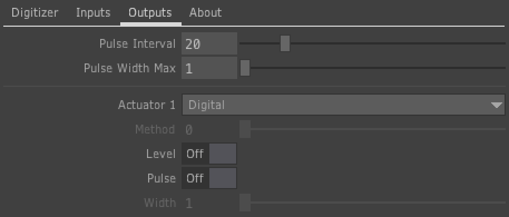Open the Inputs tab
The width and height of the screenshot is (509, 217).
click(x=93, y=13)
